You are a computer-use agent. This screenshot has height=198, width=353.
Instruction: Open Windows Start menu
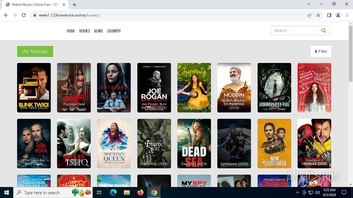pos(7,193)
